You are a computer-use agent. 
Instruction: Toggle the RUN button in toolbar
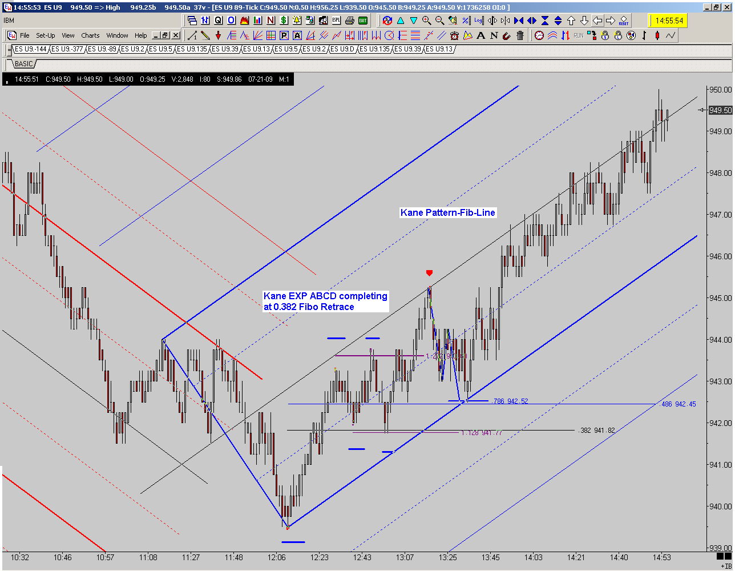578,35
